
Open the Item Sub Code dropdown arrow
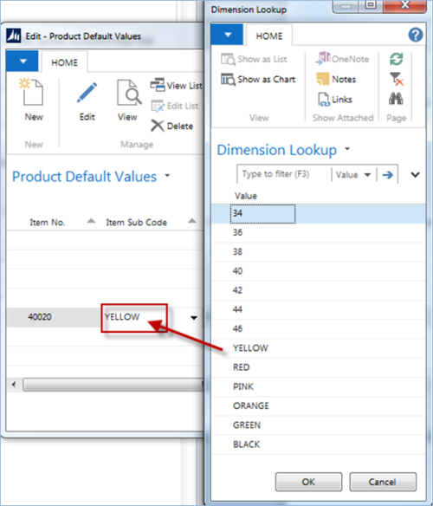(194, 318)
